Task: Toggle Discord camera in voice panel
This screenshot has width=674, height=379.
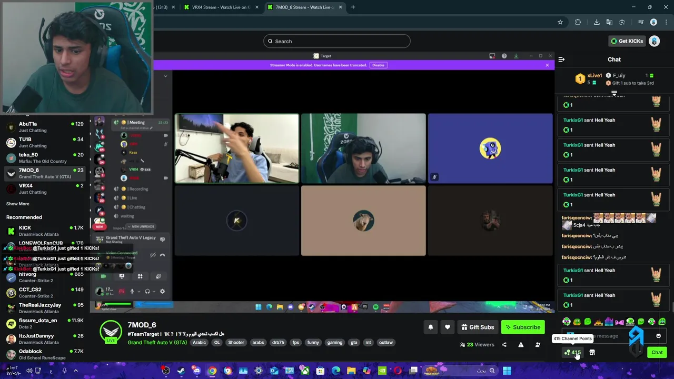Action: [x=103, y=276]
